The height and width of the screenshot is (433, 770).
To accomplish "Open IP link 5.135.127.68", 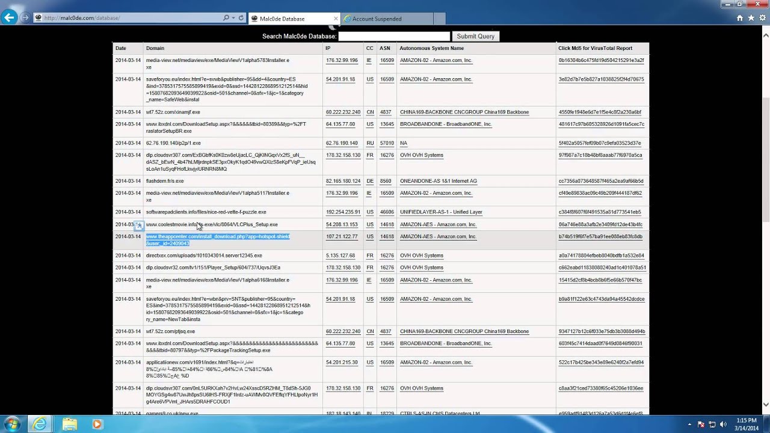I will pyautogui.click(x=340, y=256).
